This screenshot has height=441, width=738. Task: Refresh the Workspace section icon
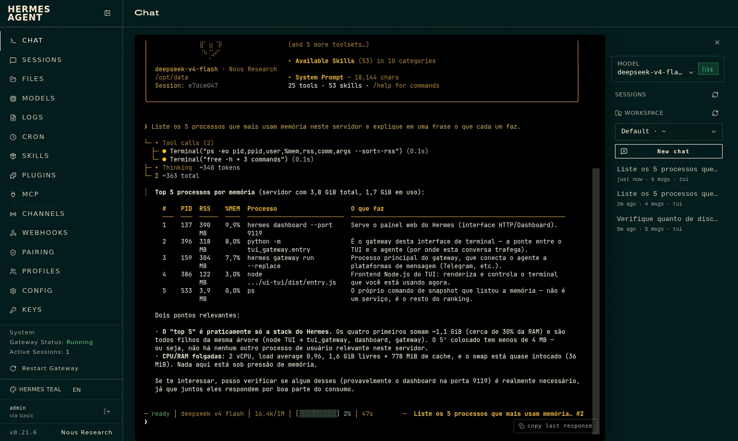pyautogui.click(x=715, y=113)
